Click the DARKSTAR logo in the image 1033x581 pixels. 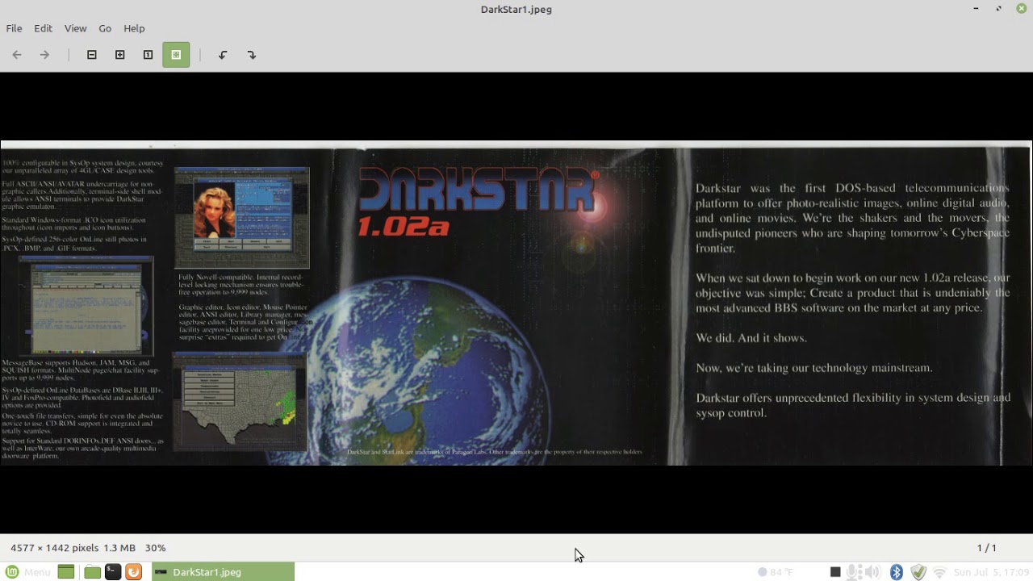click(x=478, y=191)
